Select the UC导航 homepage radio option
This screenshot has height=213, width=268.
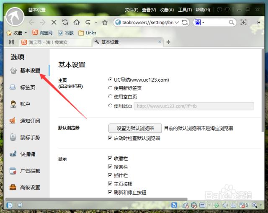tap(110, 80)
